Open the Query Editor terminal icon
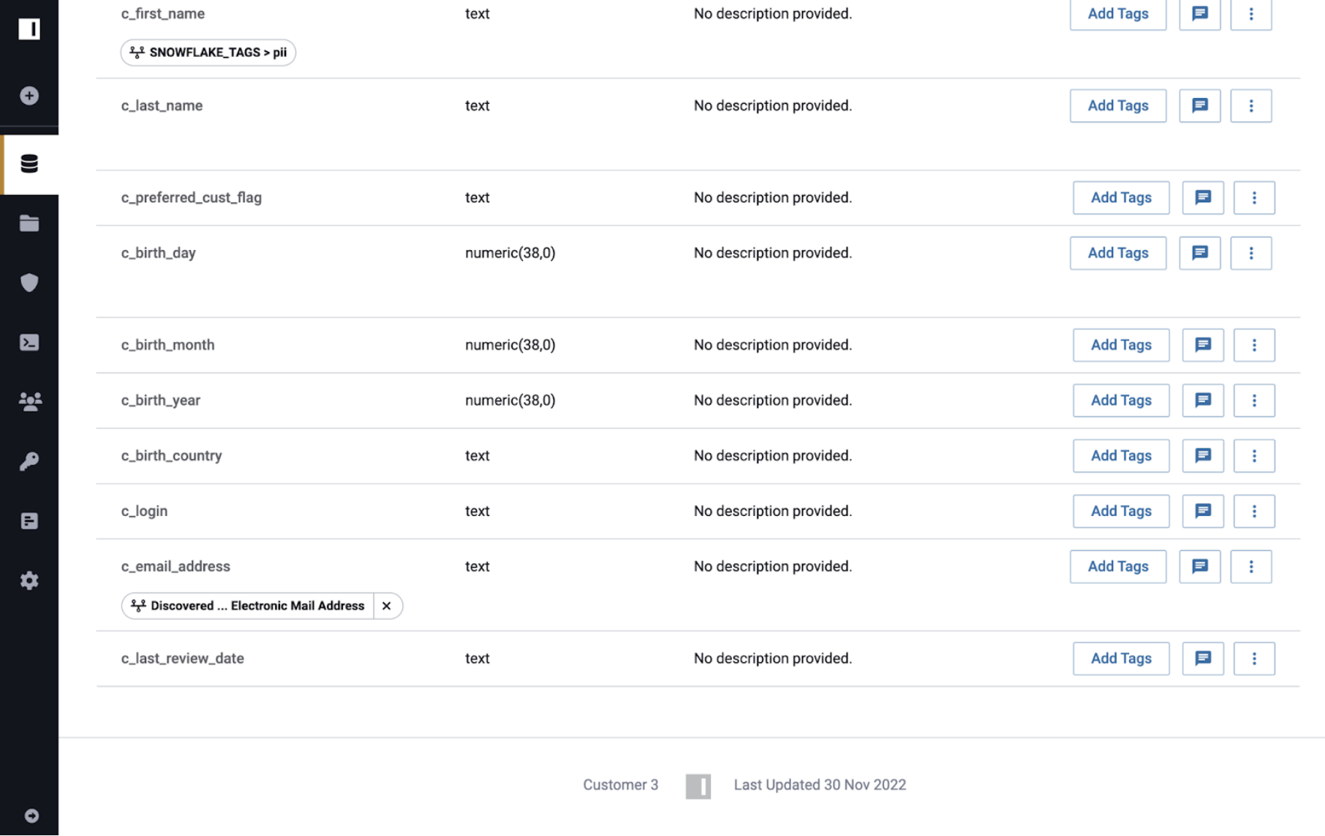The image size is (1325, 836). 29,342
